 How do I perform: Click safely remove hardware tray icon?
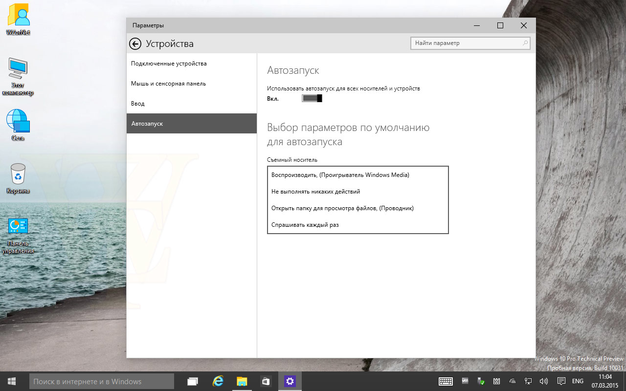(x=481, y=381)
